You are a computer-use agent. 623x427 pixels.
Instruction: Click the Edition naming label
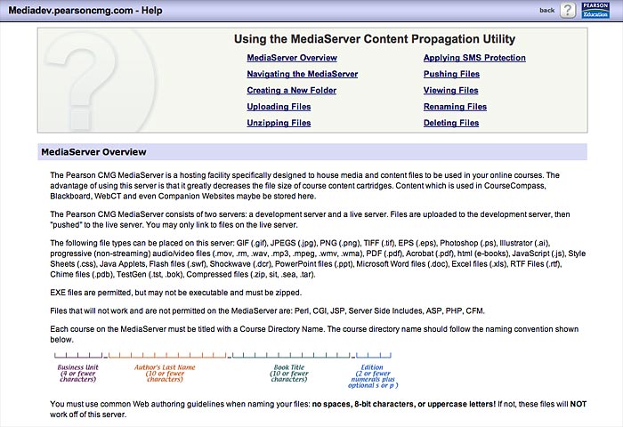(x=373, y=376)
